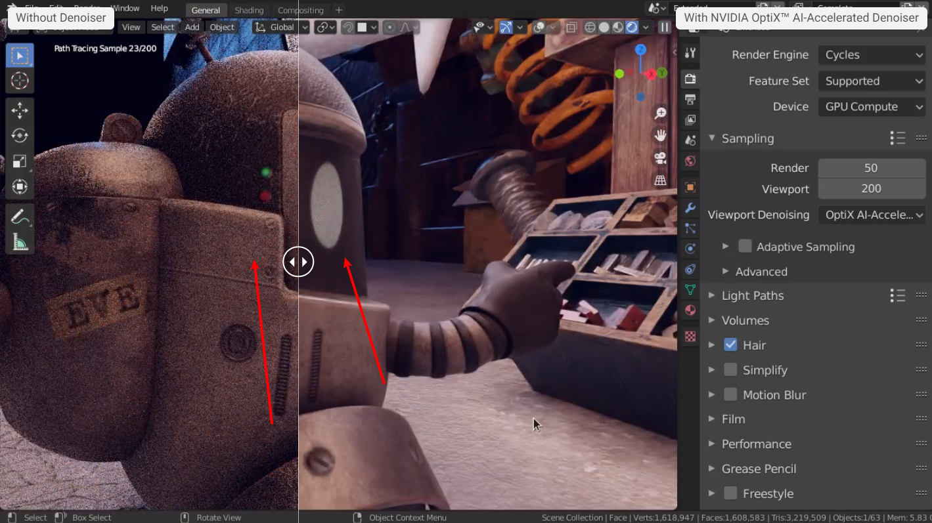932x523 pixels.
Task: Add a workspace with plus button
Action: point(339,10)
